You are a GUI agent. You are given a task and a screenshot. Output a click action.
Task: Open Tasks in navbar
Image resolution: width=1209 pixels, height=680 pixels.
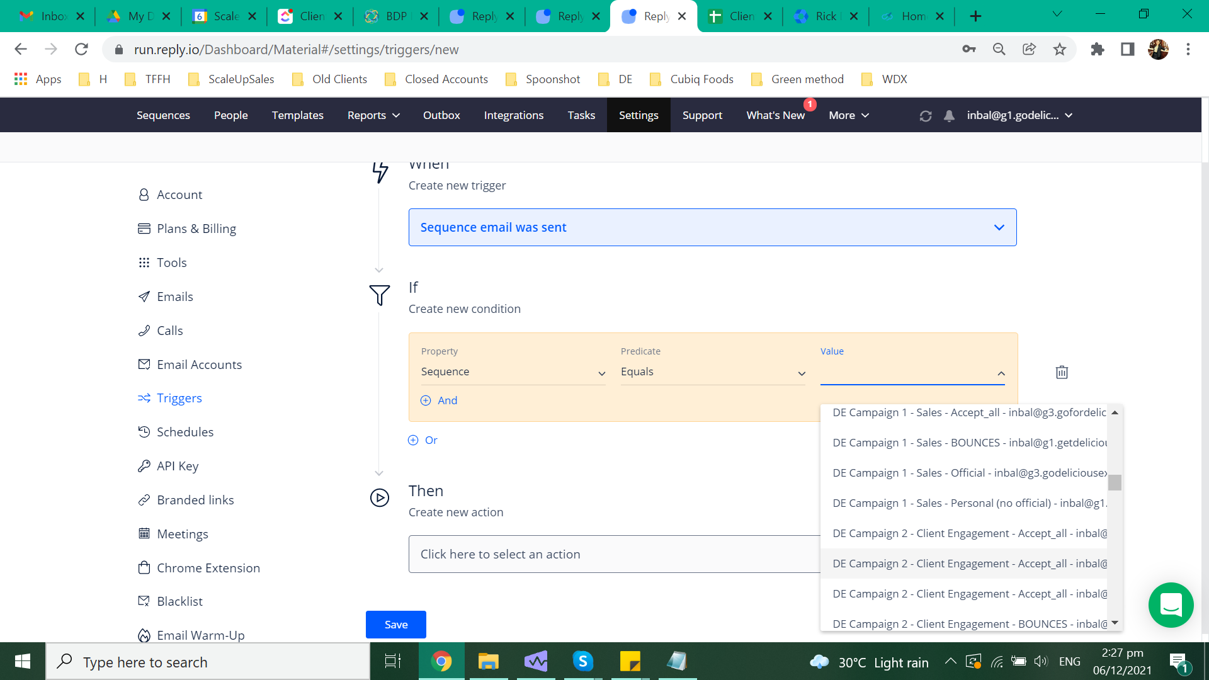(x=581, y=115)
